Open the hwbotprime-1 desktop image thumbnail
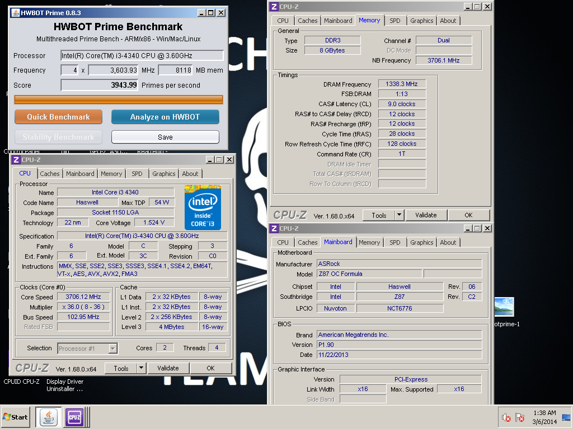The image size is (573, 429). tap(504, 307)
